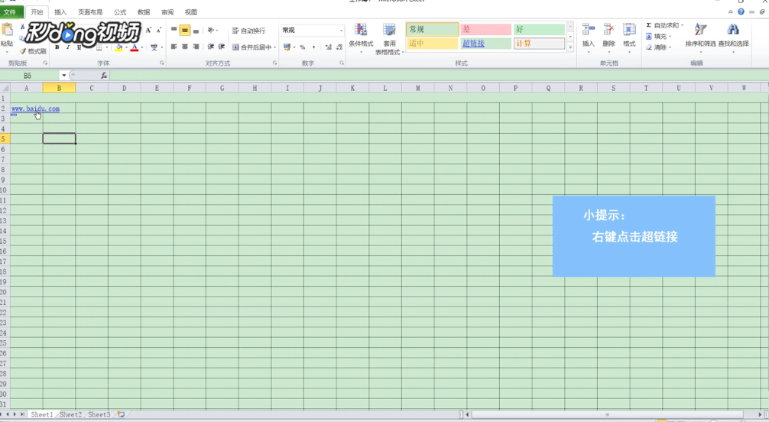Expand the font color dropdown arrow
The image size is (769, 422).
(x=141, y=47)
